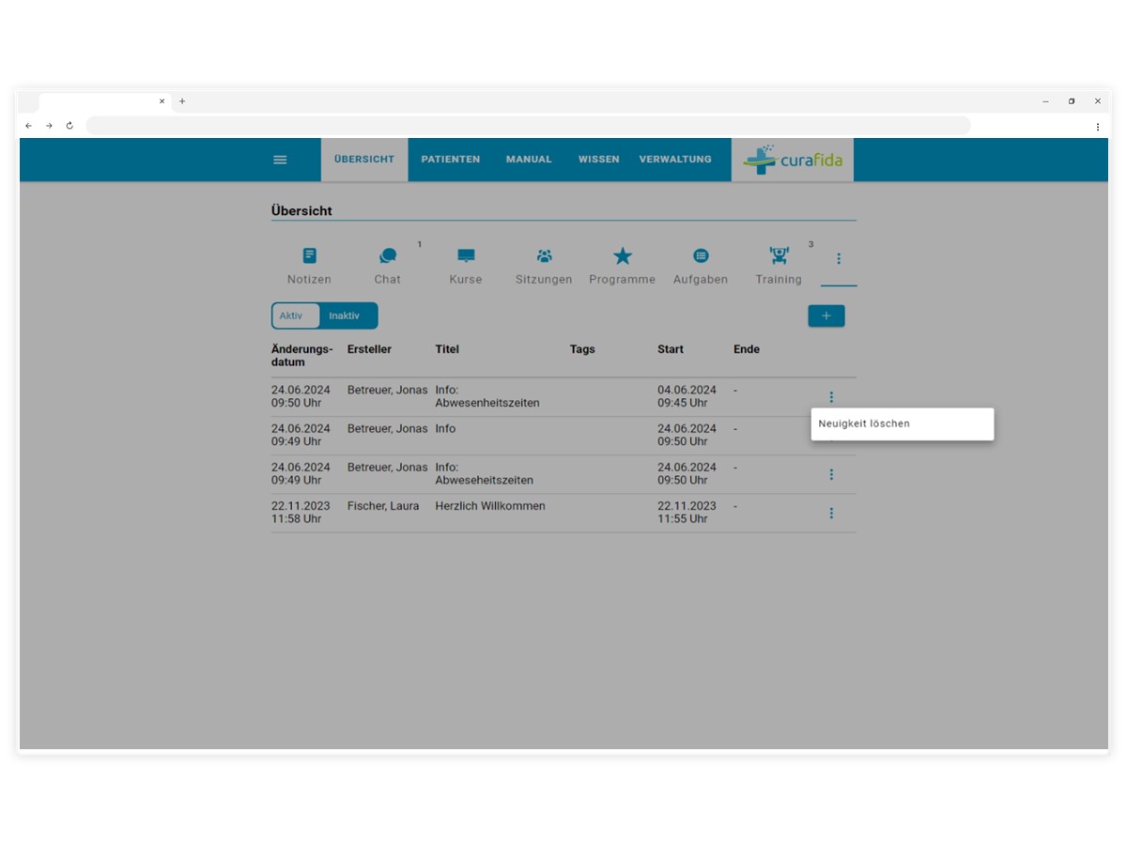Click the Tags column header

tap(582, 349)
